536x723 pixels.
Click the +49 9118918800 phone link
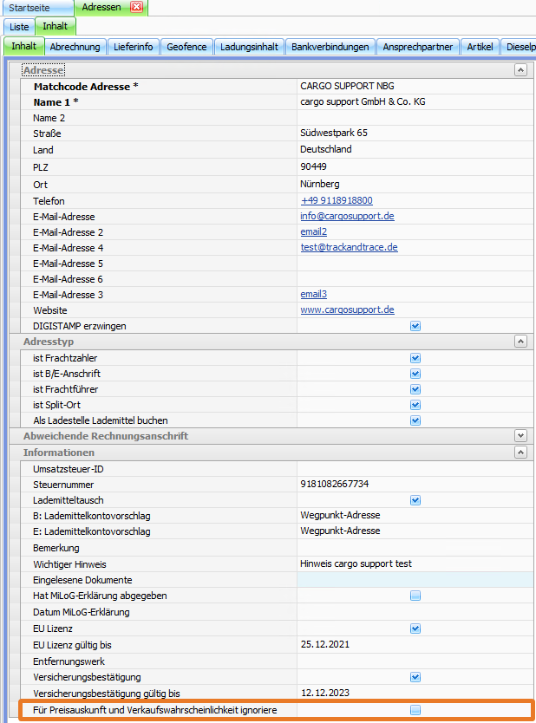point(337,200)
